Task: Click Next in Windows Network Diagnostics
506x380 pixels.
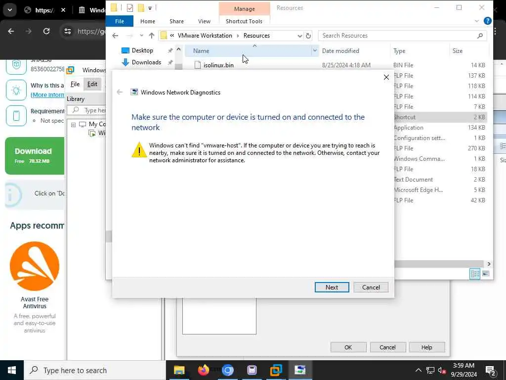Action: pos(332,287)
